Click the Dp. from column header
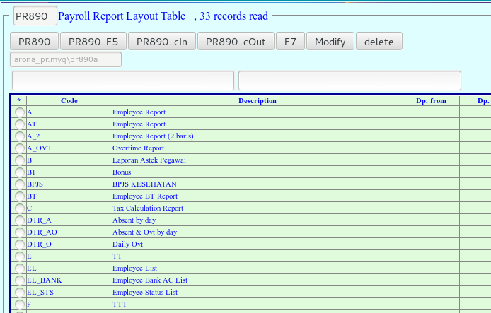The image size is (491, 313). 431,101
